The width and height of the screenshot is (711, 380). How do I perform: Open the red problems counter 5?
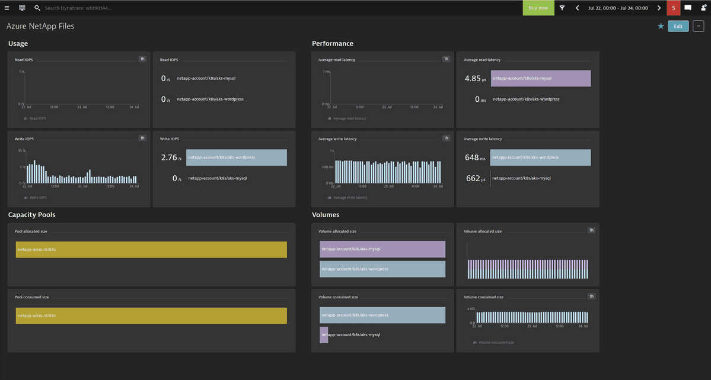(x=674, y=8)
